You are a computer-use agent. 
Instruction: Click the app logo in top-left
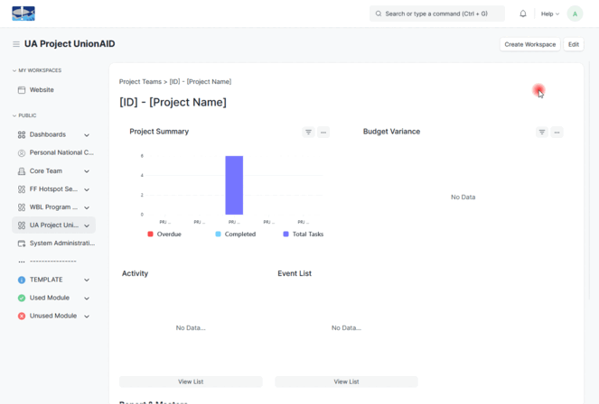(x=23, y=14)
